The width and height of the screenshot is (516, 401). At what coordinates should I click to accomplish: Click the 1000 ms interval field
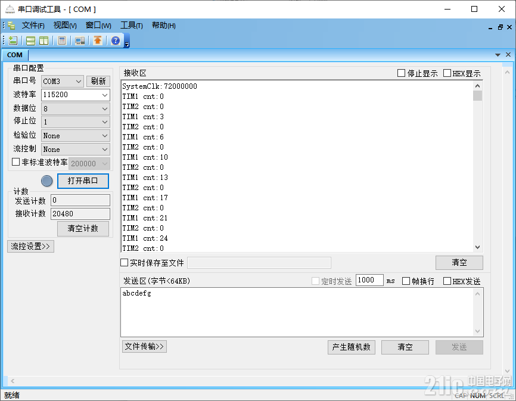369,280
